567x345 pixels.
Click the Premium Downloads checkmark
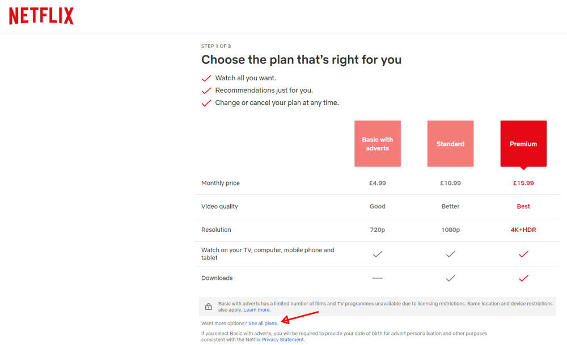(523, 278)
